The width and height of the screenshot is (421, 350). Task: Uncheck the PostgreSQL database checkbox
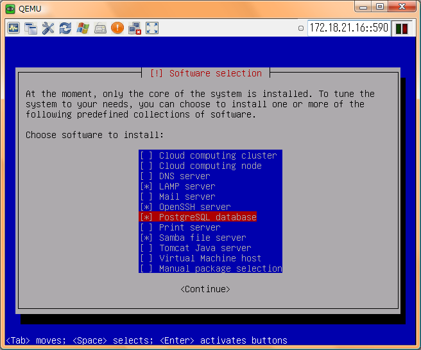coord(146,217)
